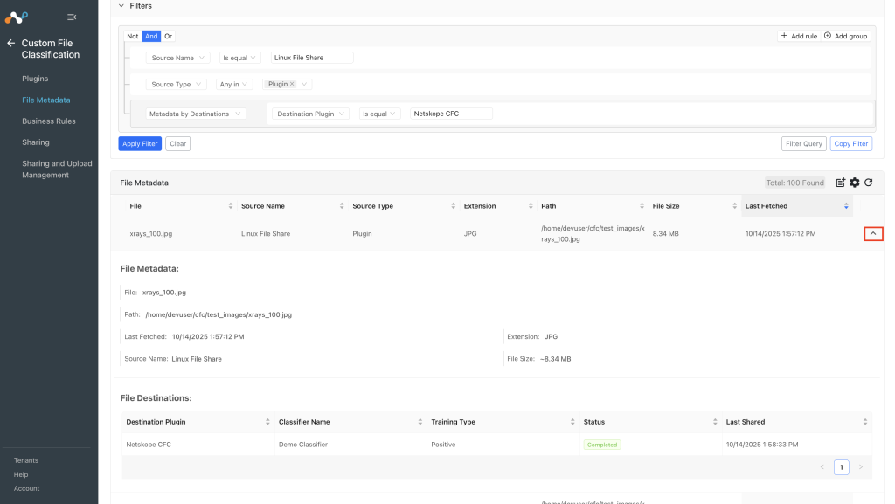
Task: Click the Positive training type cell
Action: (443, 445)
